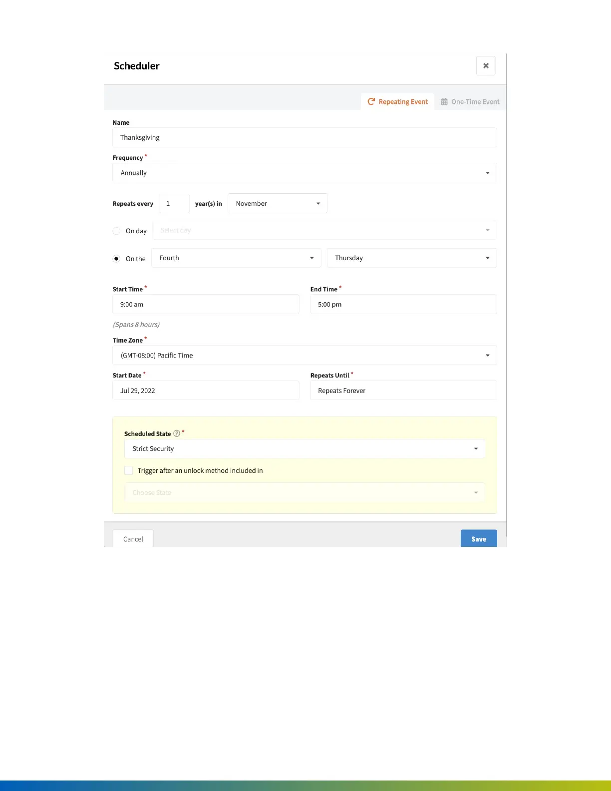Open the Scheduled State Strict Security dropdown
This screenshot has height=791, width=611.
click(305, 449)
